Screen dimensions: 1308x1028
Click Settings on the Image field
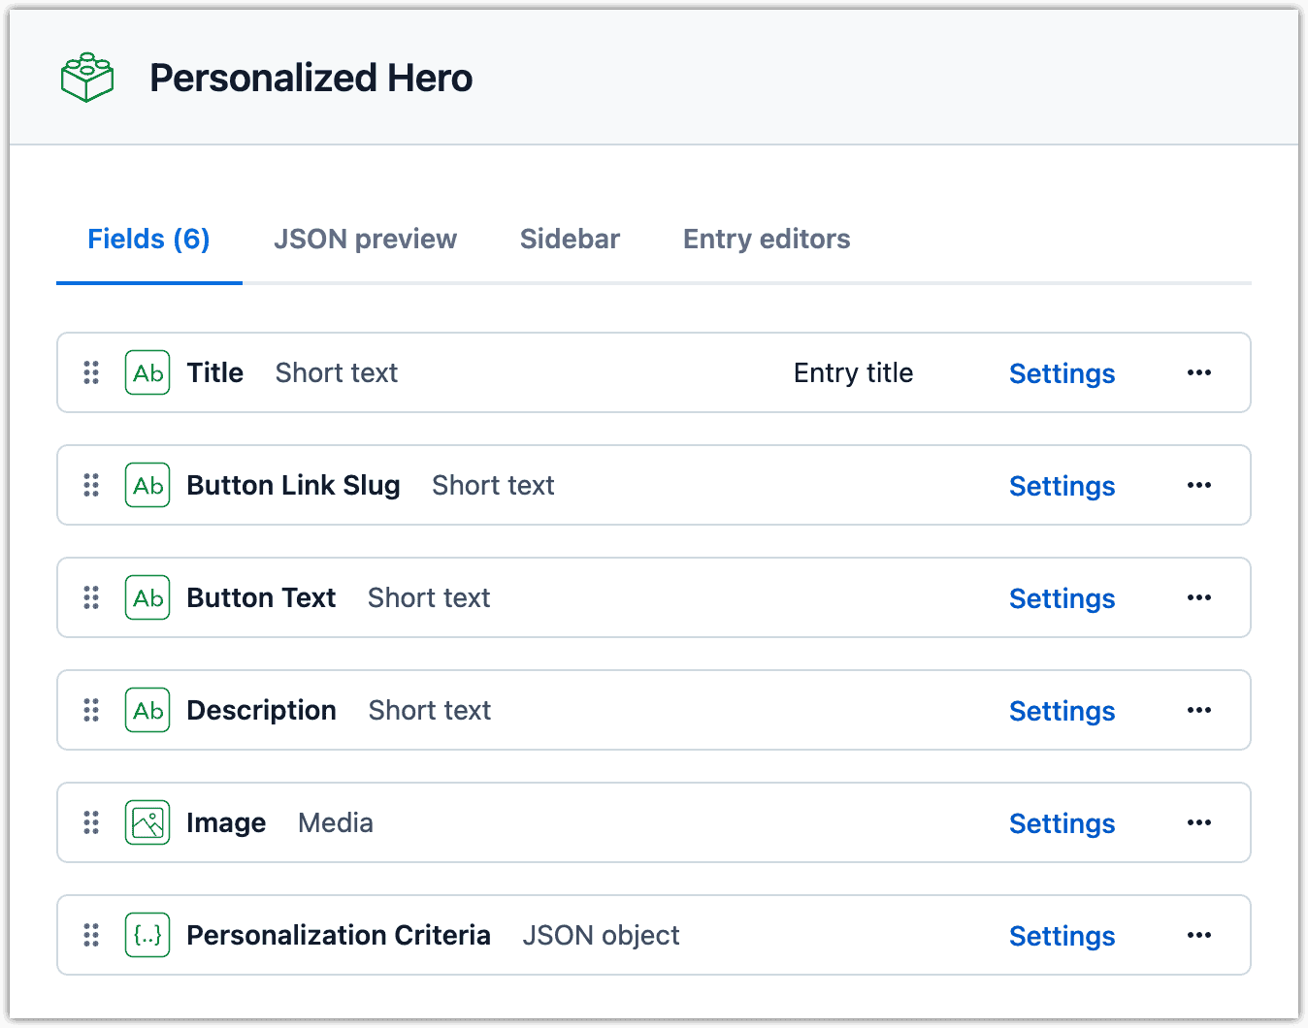(1062, 822)
